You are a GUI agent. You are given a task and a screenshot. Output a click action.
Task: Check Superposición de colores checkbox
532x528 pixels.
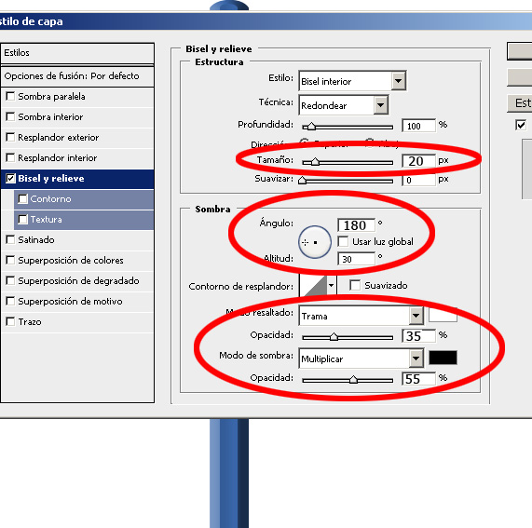(10, 260)
